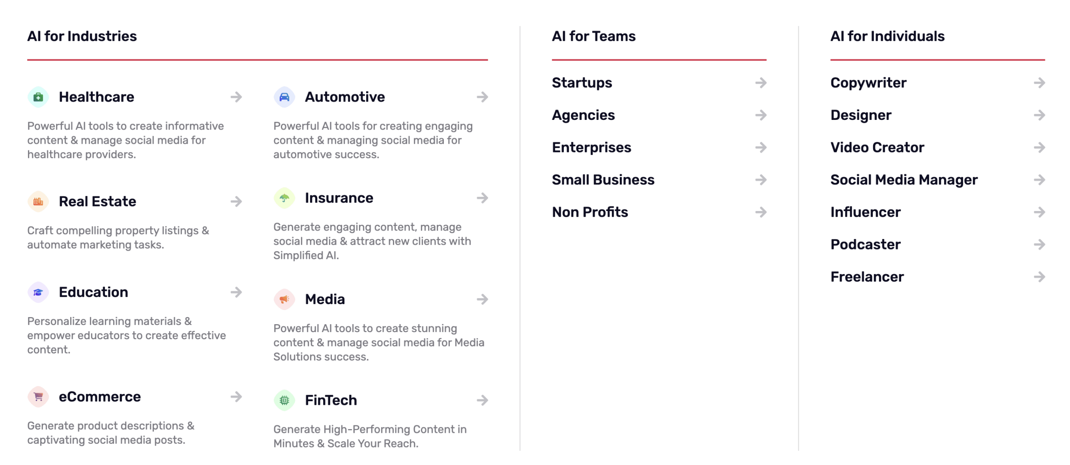Select Enterprises from AI for Teams
The width and height of the screenshot is (1070, 465).
(x=591, y=147)
